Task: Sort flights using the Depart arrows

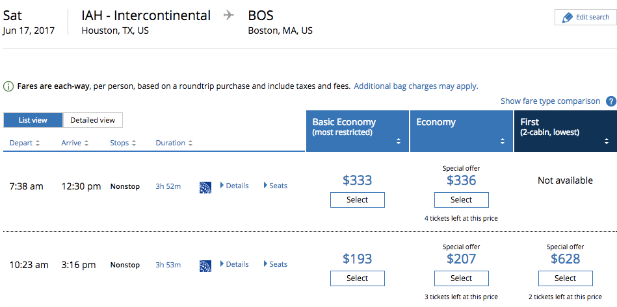Action: (x=38, y=143)
